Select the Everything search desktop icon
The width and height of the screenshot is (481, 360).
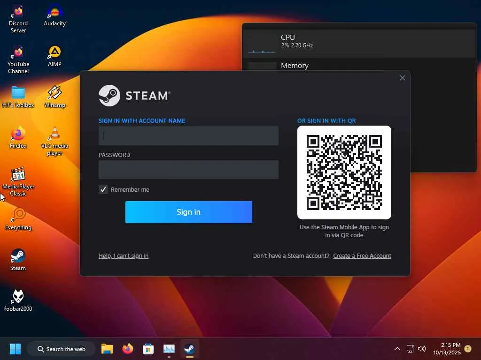click(x=18, y=219)
